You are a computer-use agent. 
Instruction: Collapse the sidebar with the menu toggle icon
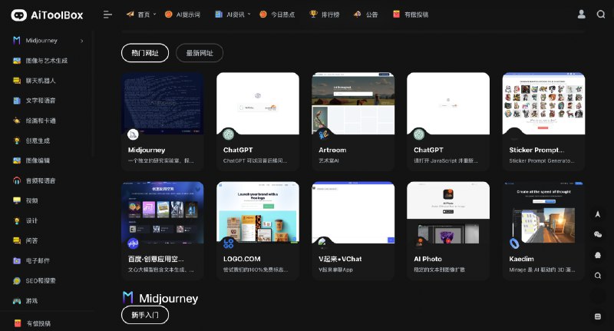(x=107, y=15)
